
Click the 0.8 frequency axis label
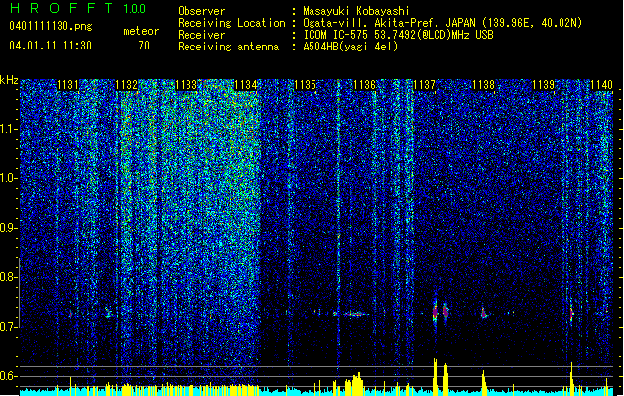[x=8, y=277]
